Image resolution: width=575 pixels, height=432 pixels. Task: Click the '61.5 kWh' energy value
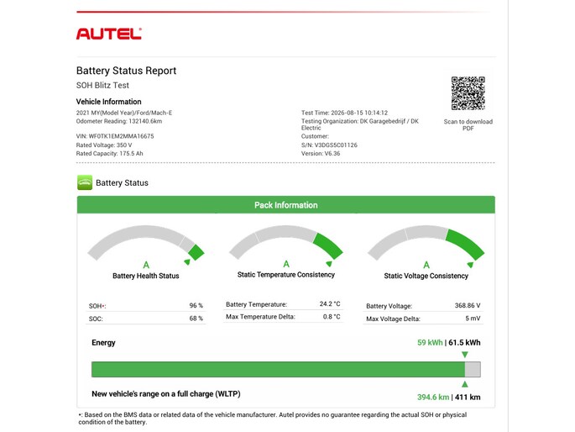tap(464, 342)
